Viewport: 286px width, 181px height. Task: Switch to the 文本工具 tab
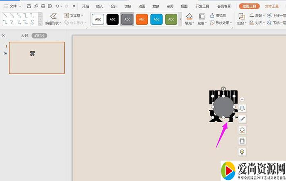pos(272,6)
